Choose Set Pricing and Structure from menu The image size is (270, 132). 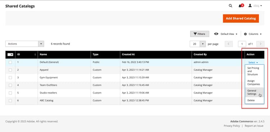pos(255,71)
